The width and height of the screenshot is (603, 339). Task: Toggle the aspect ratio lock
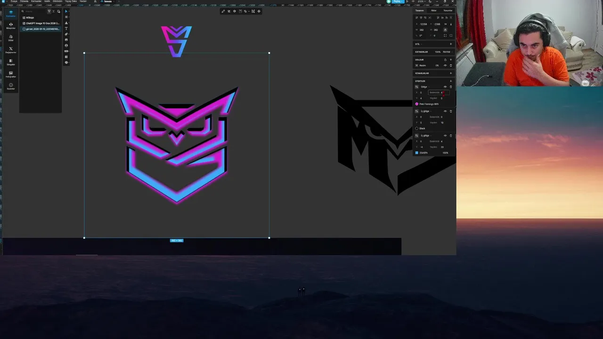[445, 30]
